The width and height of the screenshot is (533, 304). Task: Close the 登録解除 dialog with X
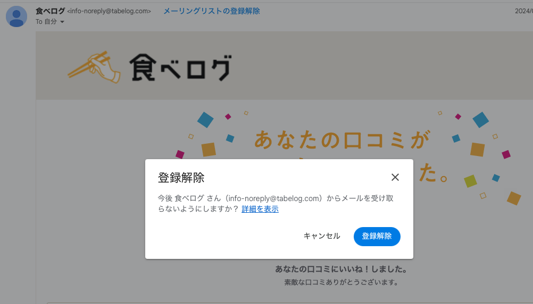[x=395, y=177]
